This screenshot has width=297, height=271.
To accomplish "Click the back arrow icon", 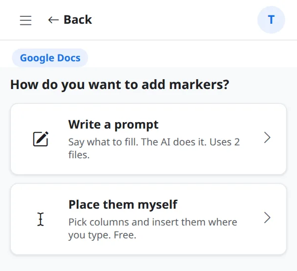I will (53, 20).
